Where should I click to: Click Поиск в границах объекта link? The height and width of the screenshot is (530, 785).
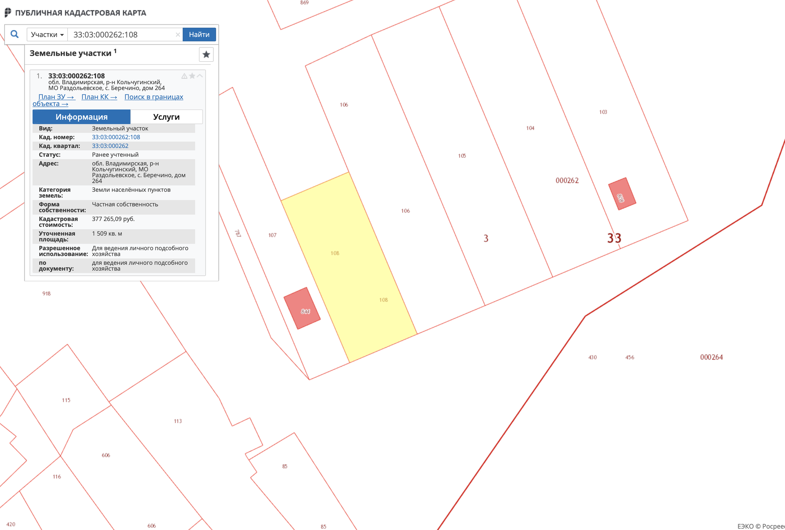153,97
